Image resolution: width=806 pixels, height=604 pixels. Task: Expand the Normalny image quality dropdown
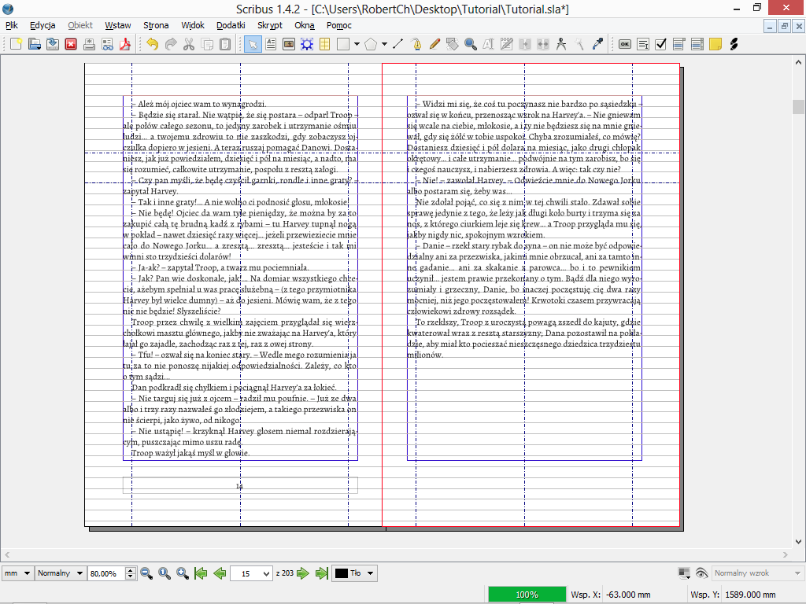(x=59, y=573)
